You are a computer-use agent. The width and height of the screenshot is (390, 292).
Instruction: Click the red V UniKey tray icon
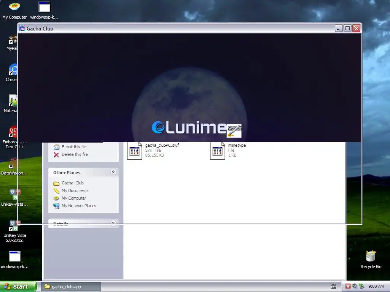pyautogui.click(x=348, y=286)
